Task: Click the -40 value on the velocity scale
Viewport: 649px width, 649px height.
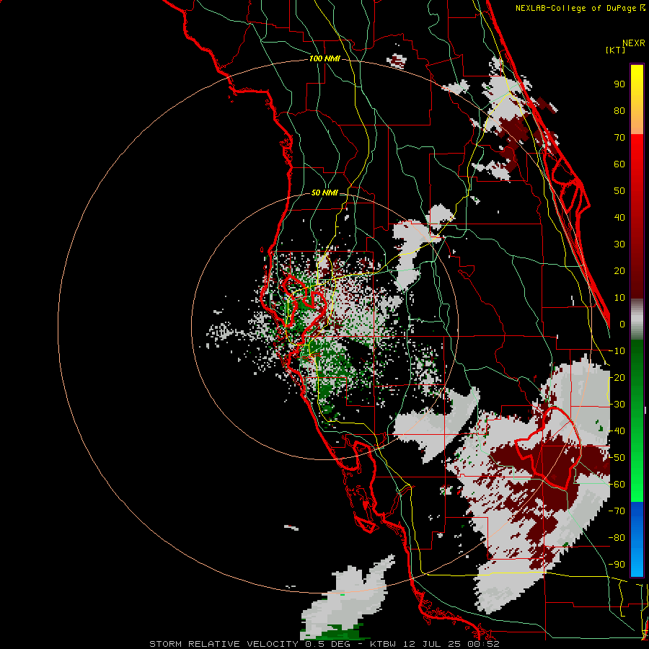Action: tap(617, 431)
